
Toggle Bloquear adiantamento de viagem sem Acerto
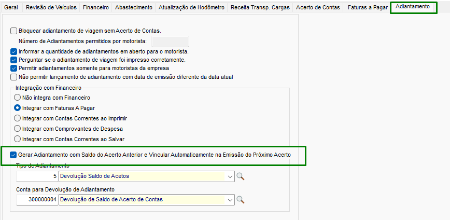tap(13, 31)
